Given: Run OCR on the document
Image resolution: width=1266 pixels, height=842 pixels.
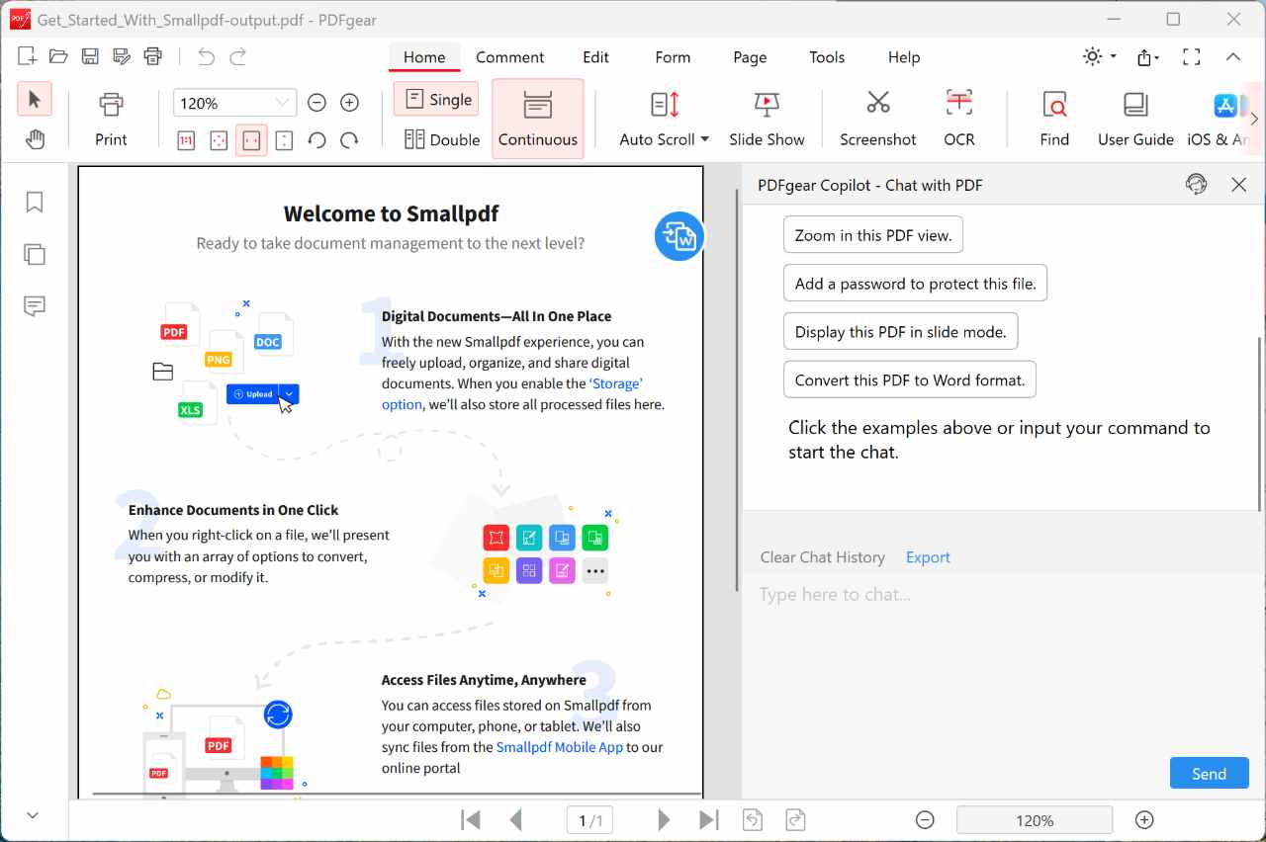Looking at the screenshot, I should 959,119.
